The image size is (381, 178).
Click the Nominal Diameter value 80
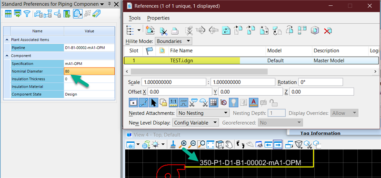(x=89, y=71)
